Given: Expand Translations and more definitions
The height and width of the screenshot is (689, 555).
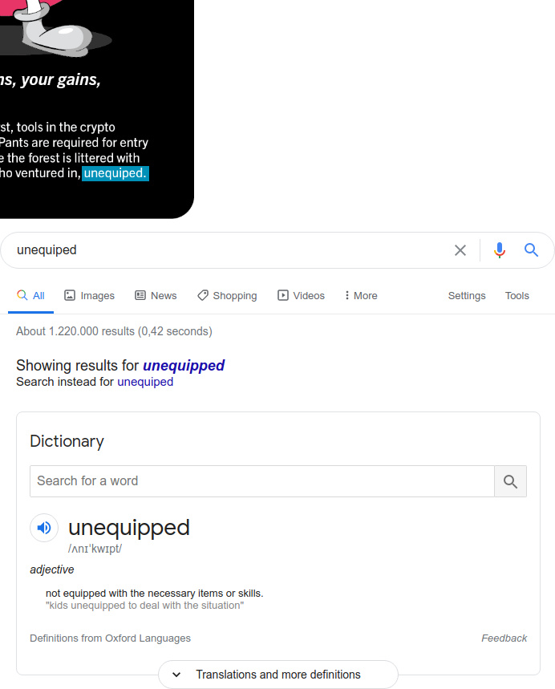Looking at the screenshot, I should (x=278, y=675).
